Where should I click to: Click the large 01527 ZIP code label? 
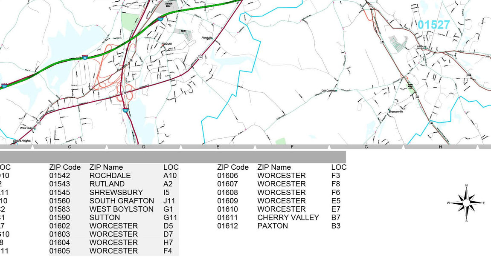tap(433, 25)
